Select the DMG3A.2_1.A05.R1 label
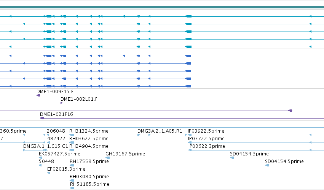Image resolution: width=324 pixels, height=190 pixels. (x=160, y=131)
